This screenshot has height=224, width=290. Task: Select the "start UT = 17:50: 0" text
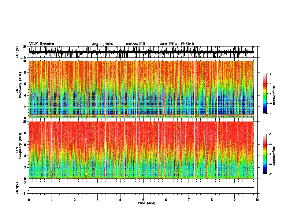coord(177,44)
